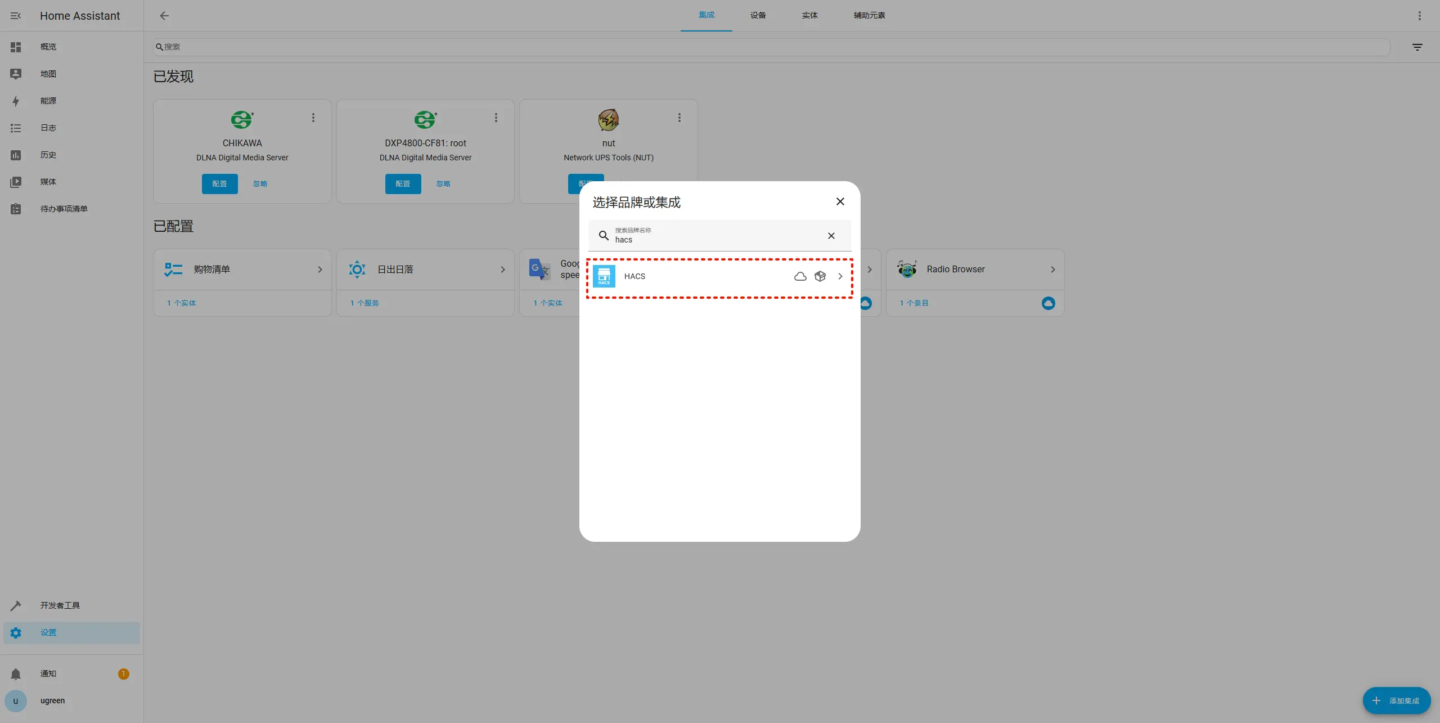The image size is (1440, 723).
Task: Open the Map sidebar icon
Action: [x=16, y=74]
